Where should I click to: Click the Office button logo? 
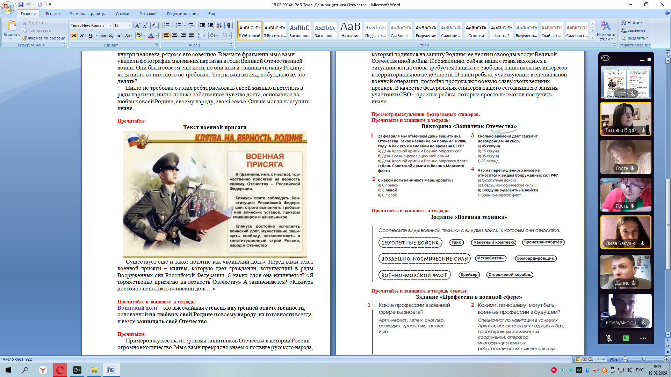[x=8, y=8]
